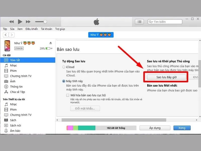This screenshot has width=201, height=151.
Task: Click the Xong button
Action: pyautogui.click(x=182, y=128)
